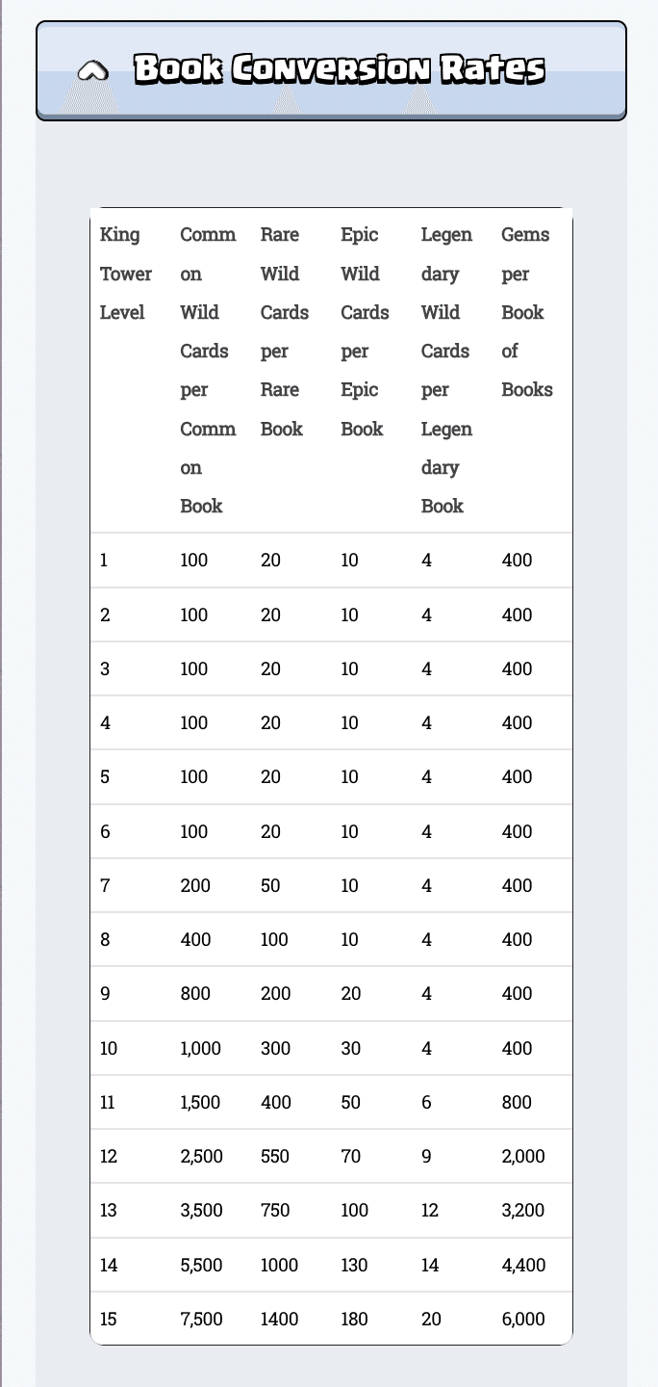Click the 2,500 common cards cell

click(x=201, y=1156)
